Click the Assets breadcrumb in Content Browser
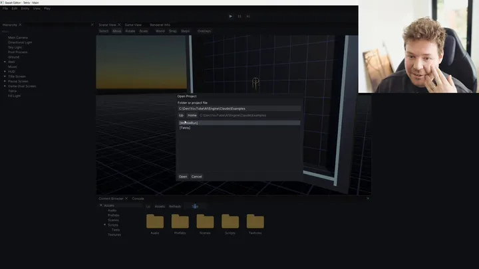This screenshot has width=479, height=269. tap(160, 207)
